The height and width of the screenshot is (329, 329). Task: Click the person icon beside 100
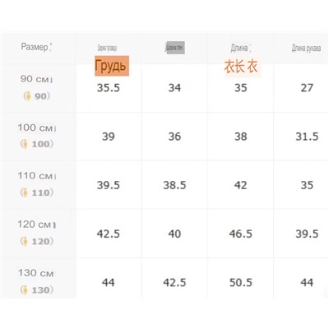[25, 144]
